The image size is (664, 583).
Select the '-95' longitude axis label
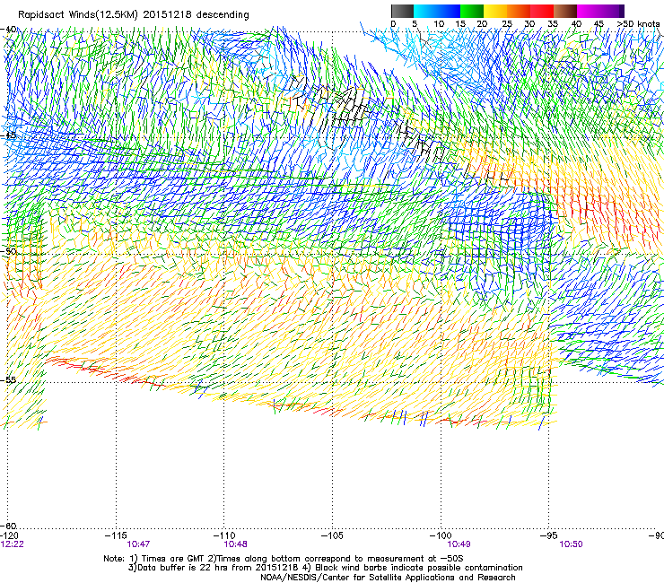pos(548,535)
